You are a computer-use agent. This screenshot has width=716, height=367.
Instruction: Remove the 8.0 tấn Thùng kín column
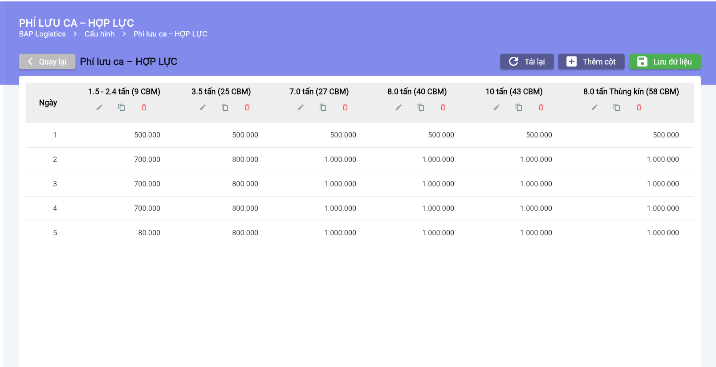pos(639,107)
